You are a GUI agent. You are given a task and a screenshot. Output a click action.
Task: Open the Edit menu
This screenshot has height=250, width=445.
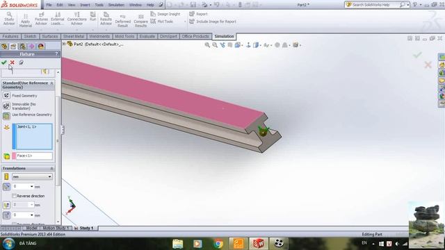(x=60, y=5)
